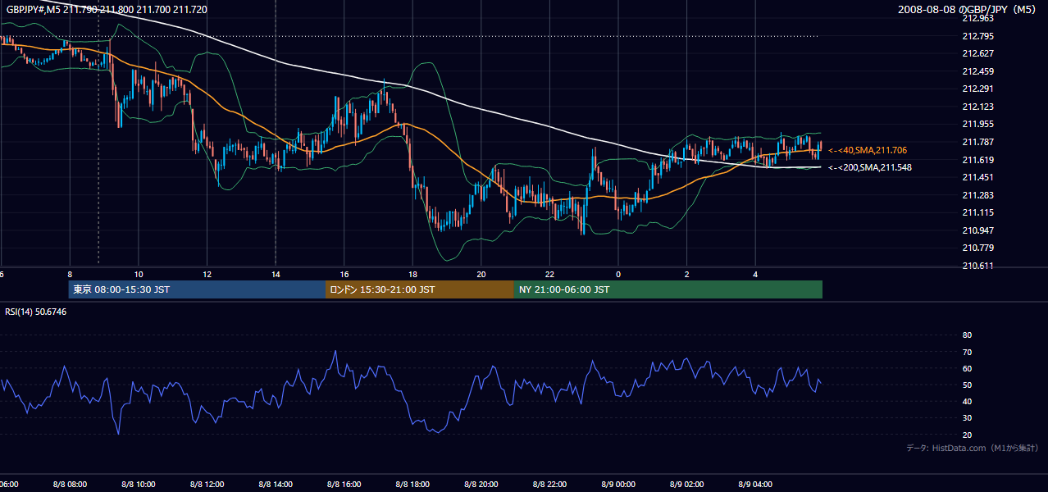Click the 40 SMA 211.706 label
1048x492 pixels.
pyautogui.click(x=868, y=150)
